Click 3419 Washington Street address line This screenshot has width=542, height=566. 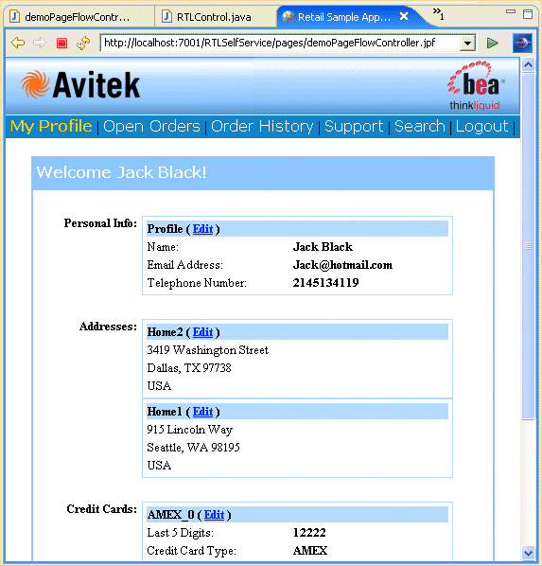tap(207, 350)
